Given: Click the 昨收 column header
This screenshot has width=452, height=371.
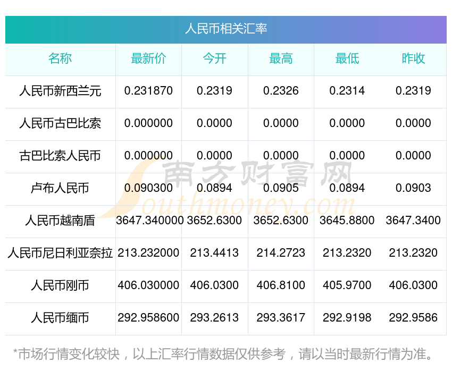Looking at the screenshot, I should tap(413, 58).
